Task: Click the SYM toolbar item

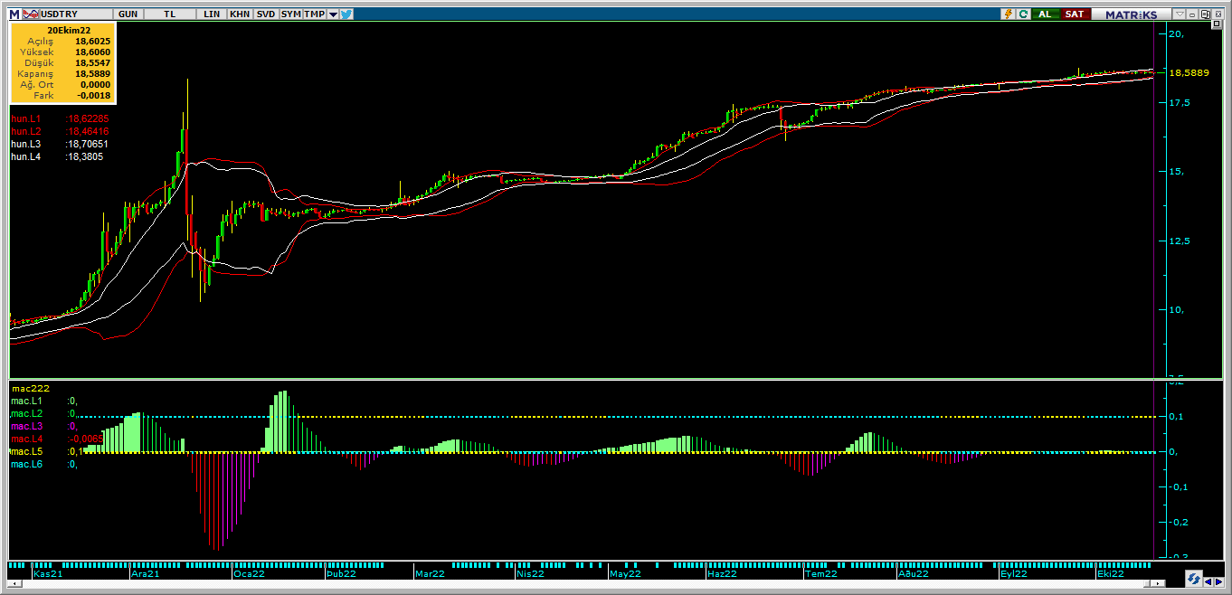Action: (x=290, y=14)
